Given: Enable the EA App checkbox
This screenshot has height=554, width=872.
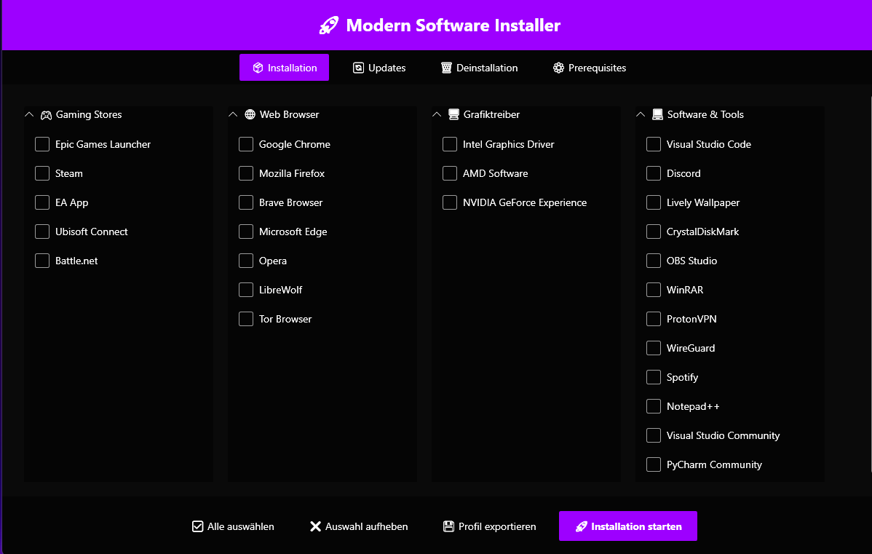Looking at the screenshot, I should coord(42,202).
